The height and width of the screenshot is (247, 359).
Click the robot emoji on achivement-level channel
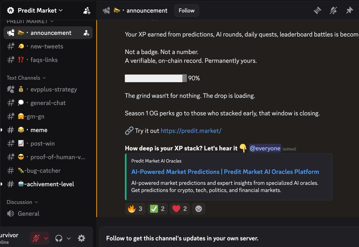pyautogui.click(x=21, y=184)
